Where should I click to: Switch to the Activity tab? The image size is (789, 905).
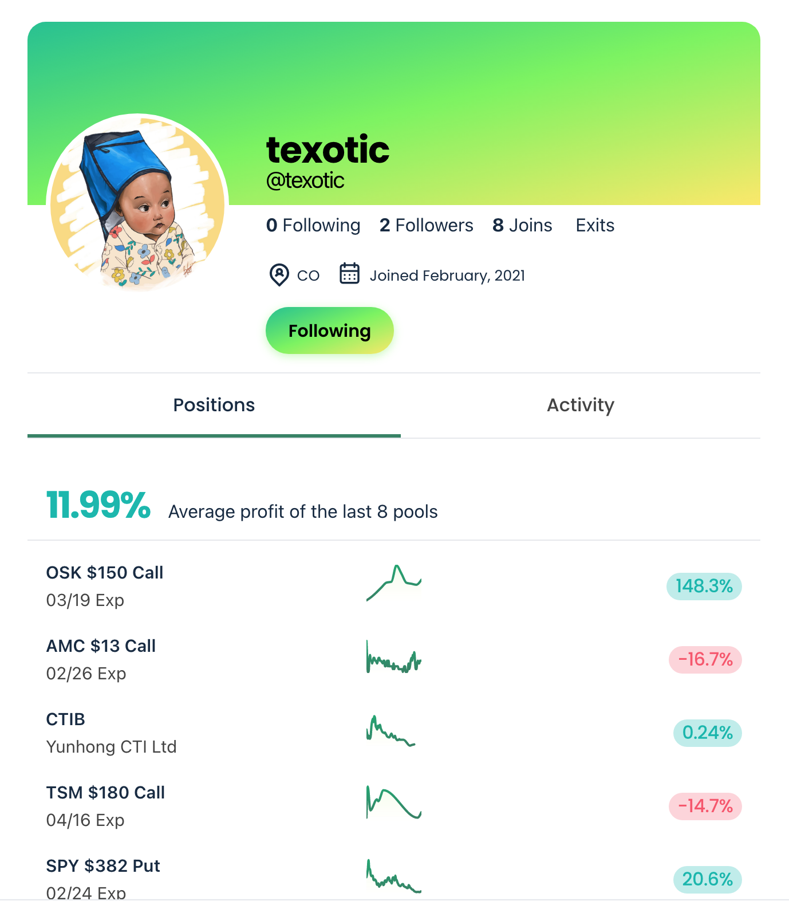(581, 405)
